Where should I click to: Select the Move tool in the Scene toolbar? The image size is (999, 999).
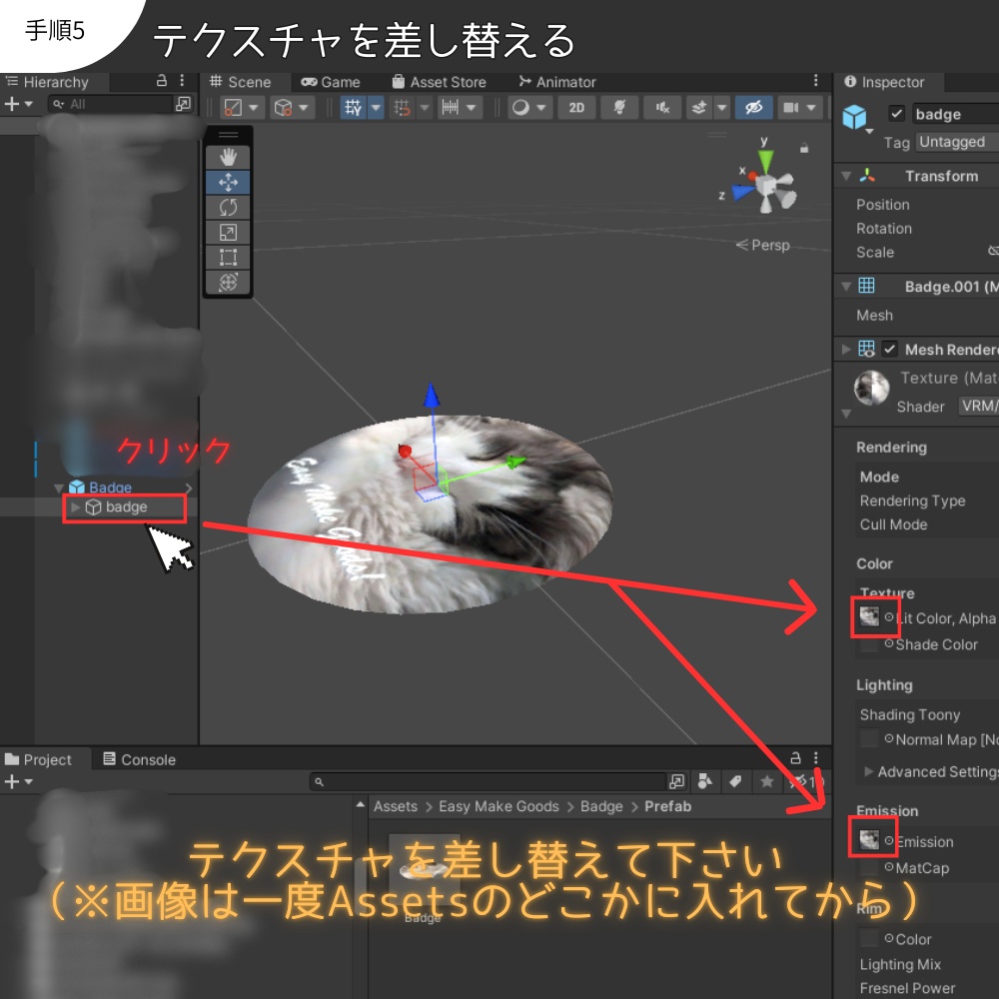click(227, 182)
